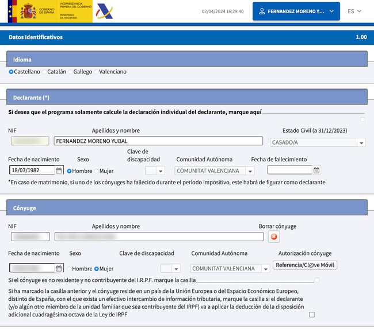The image size is (374, 329).
Task: Click the user profile icon in header
Action: click(262, 11)
